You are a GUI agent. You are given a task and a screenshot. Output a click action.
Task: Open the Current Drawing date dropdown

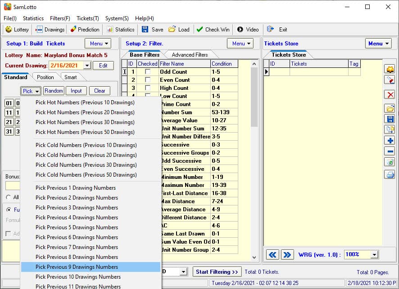coord(87,66)
